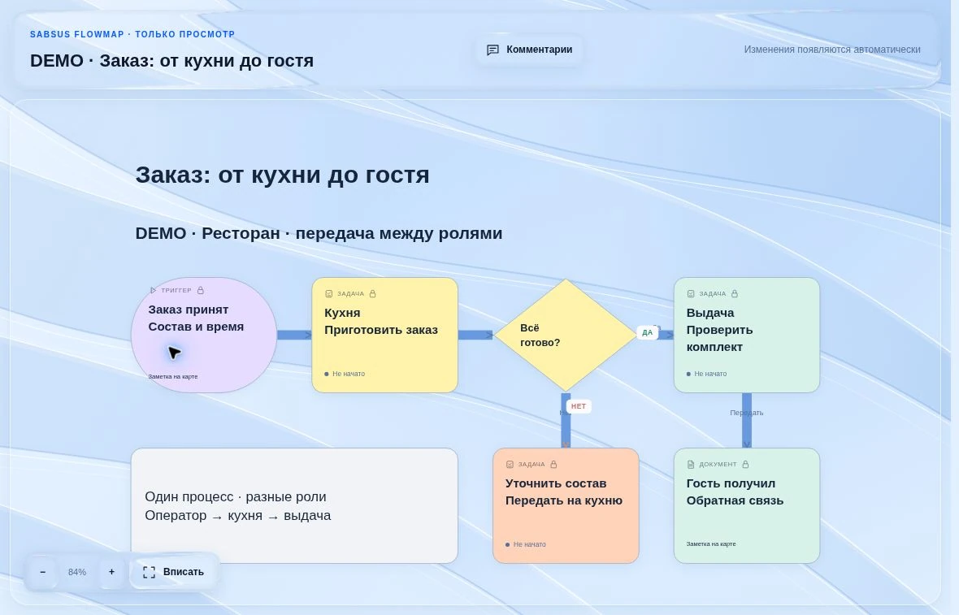Click the lock icon on the Триггер node
Image resolution: width=959 pixels, height=615 pixels.
click(x=201, y=290)
